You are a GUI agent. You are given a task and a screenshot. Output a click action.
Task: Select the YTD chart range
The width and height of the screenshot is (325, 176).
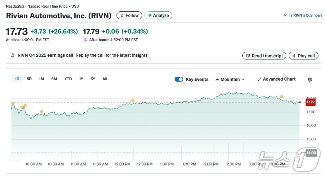(68, 79)
